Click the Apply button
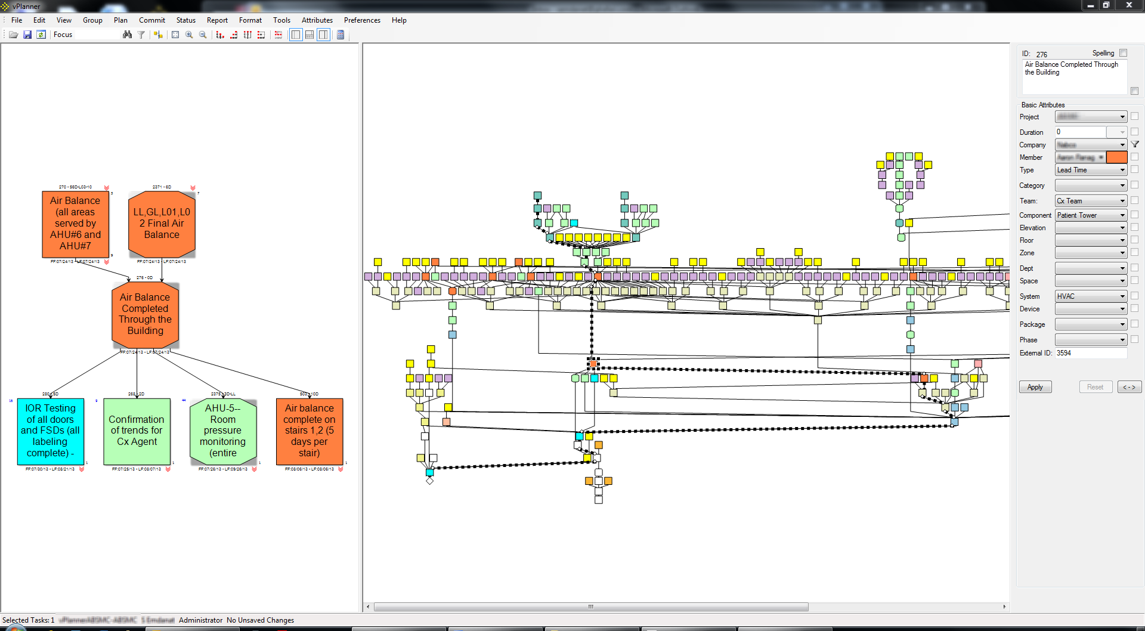The image size is (1145, 631). click(1035, 387)
